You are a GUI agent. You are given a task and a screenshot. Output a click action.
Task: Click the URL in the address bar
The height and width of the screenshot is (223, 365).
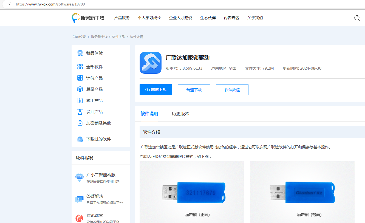click(x=50, y=4)
